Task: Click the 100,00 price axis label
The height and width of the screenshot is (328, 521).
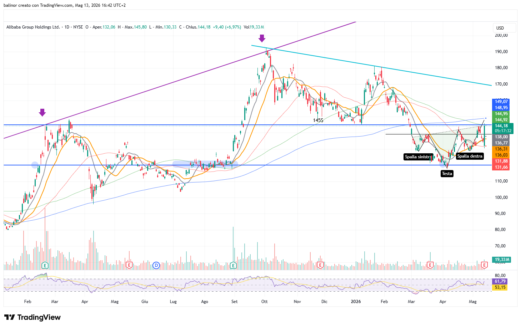Action: point(501,198)
